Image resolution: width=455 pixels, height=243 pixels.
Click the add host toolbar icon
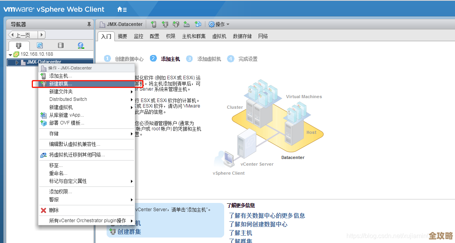click(154, 24)
